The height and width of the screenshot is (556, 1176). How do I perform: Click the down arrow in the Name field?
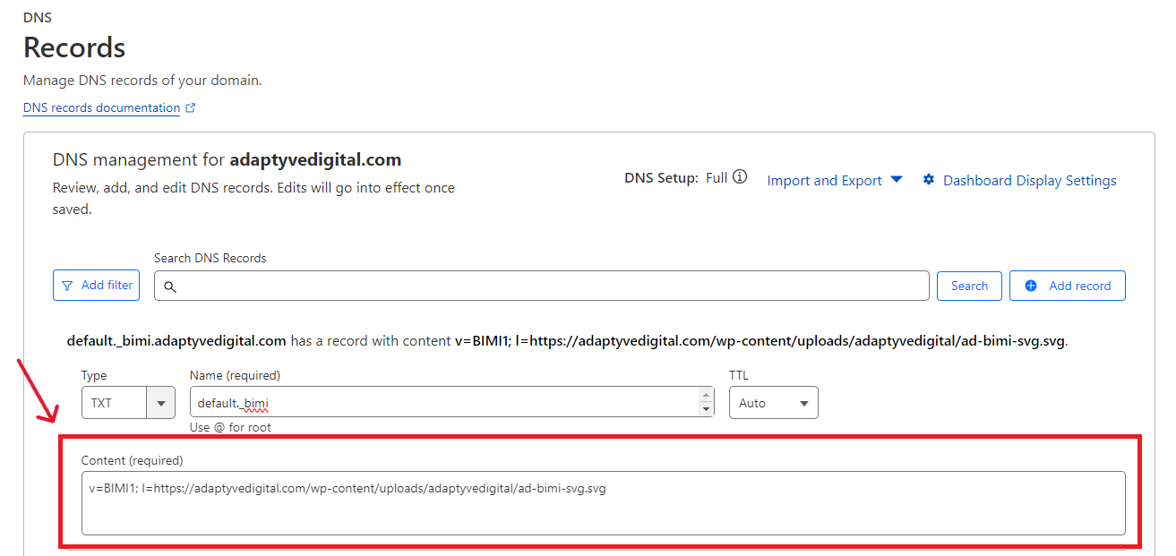point(707,409)
